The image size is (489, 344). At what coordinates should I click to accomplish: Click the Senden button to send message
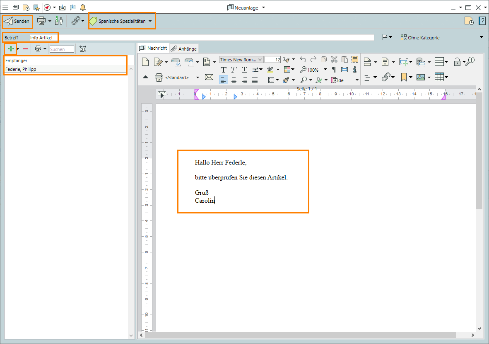click(17, 21)
